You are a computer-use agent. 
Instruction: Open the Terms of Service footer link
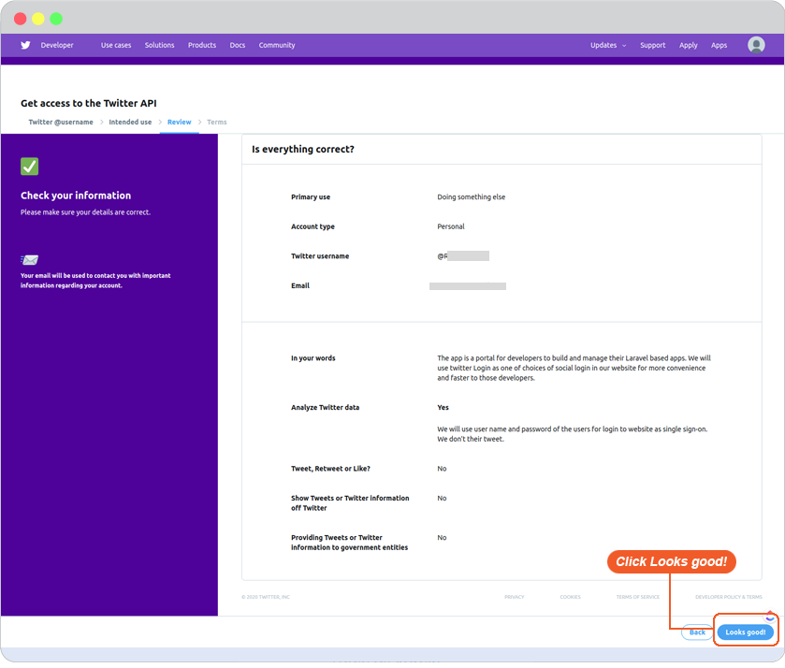tap(638, 597)
